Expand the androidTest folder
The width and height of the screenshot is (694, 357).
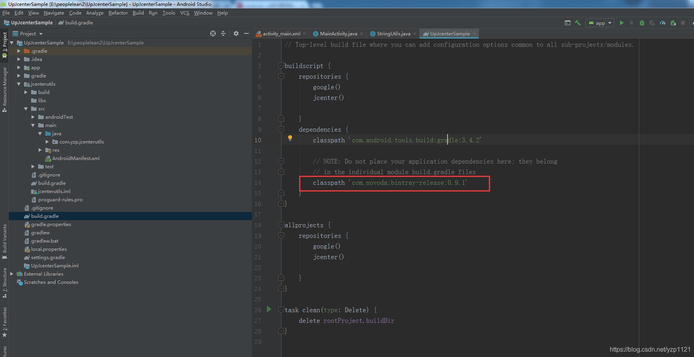click(x=33, y=117)
